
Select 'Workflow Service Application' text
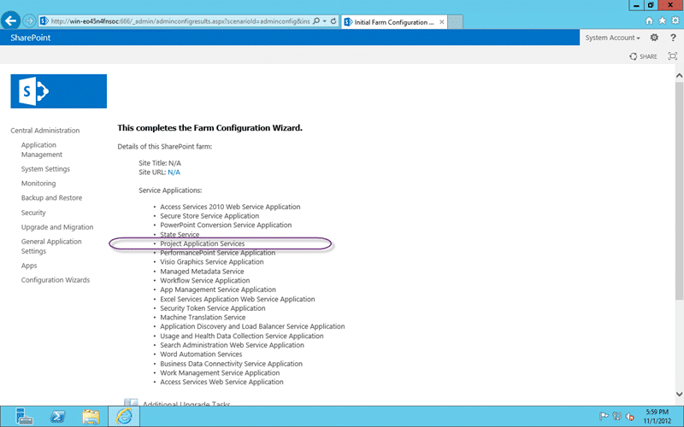point(204,281)
